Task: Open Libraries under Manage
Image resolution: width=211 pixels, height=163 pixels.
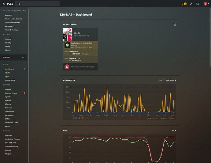Action: [x=9, y=135]
